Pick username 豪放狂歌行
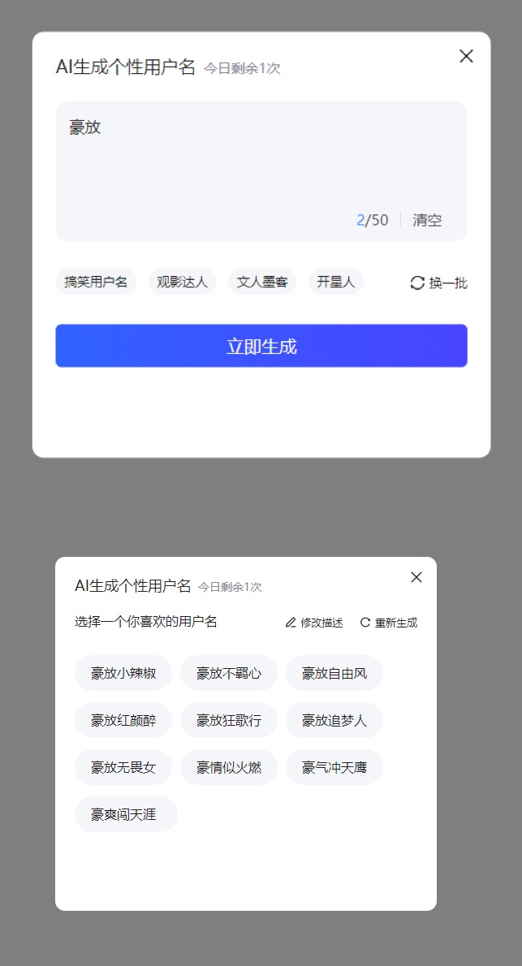The width and height of the screenshot is (522, 966). [229, 719]
